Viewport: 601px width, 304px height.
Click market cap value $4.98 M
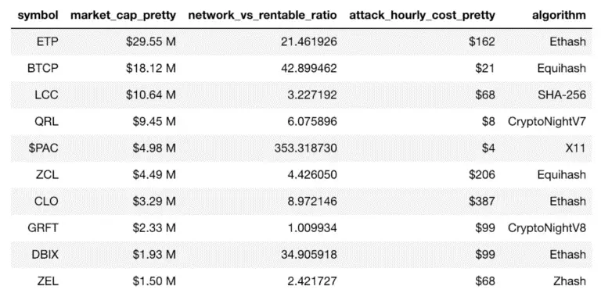pyautogui.click(x=154, y=148)
